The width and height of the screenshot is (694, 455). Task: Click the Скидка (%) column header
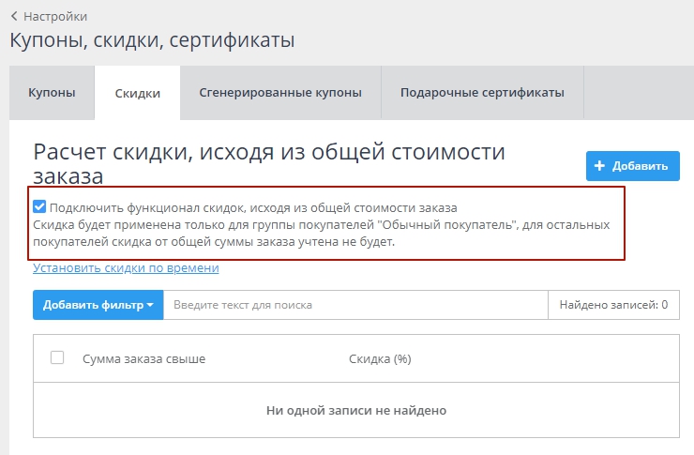380,358
